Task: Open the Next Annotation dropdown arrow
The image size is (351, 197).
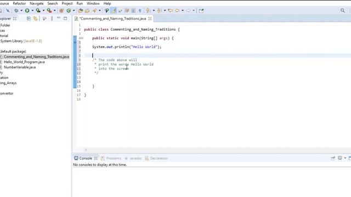Action: pos(154,10)
